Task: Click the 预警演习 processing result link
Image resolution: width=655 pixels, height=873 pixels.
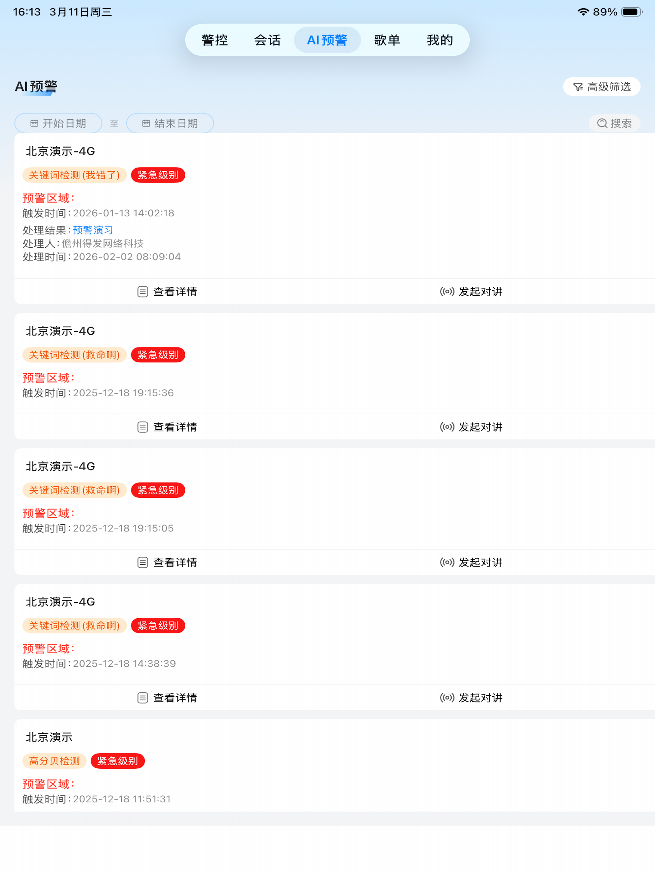Action: [x=93, y=230]
